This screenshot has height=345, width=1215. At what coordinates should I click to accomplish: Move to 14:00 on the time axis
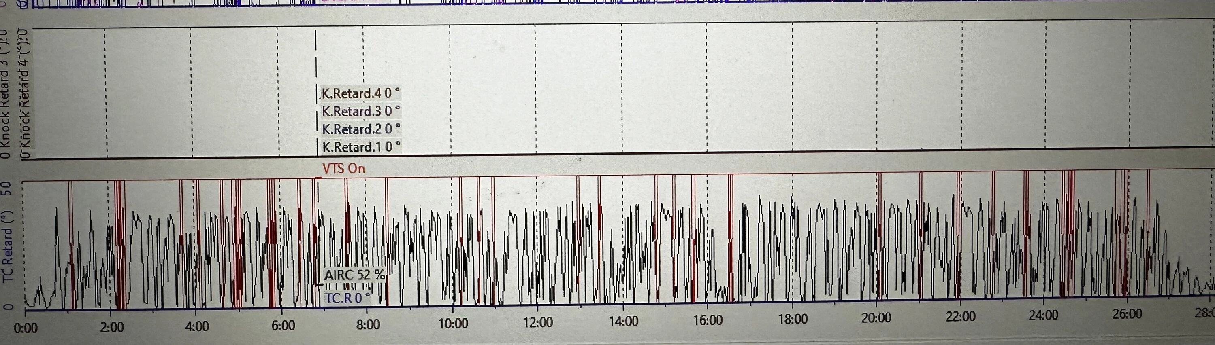[624, 322]
